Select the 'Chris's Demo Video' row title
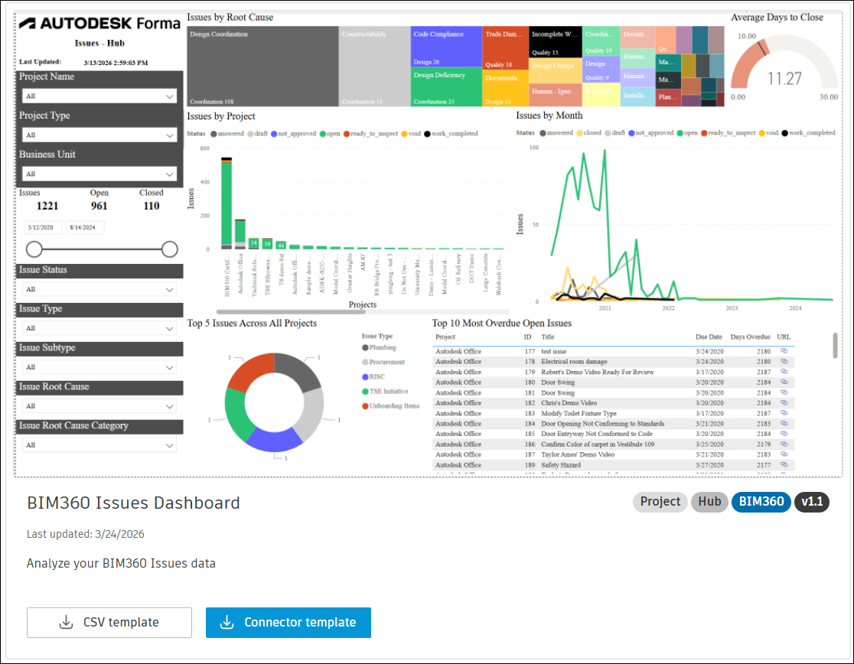854x664 pixels. click(x=569, y=403)
